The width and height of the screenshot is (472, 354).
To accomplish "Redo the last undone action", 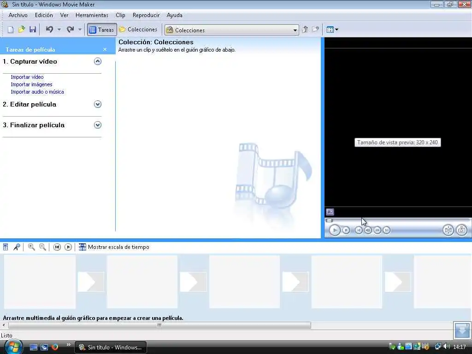I will pos(70,29).
